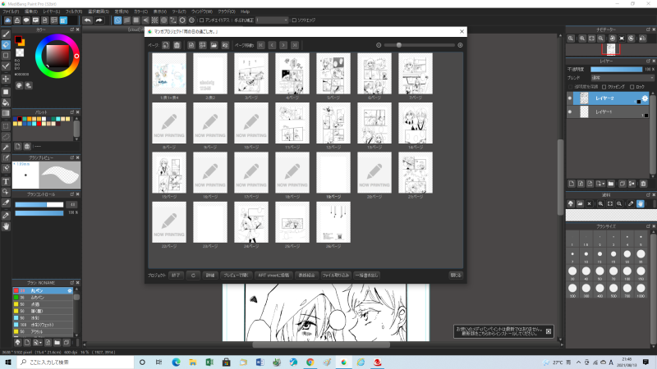Enable radial snap guide icon
Screen dimensions: 657x369
coord(154,20)
